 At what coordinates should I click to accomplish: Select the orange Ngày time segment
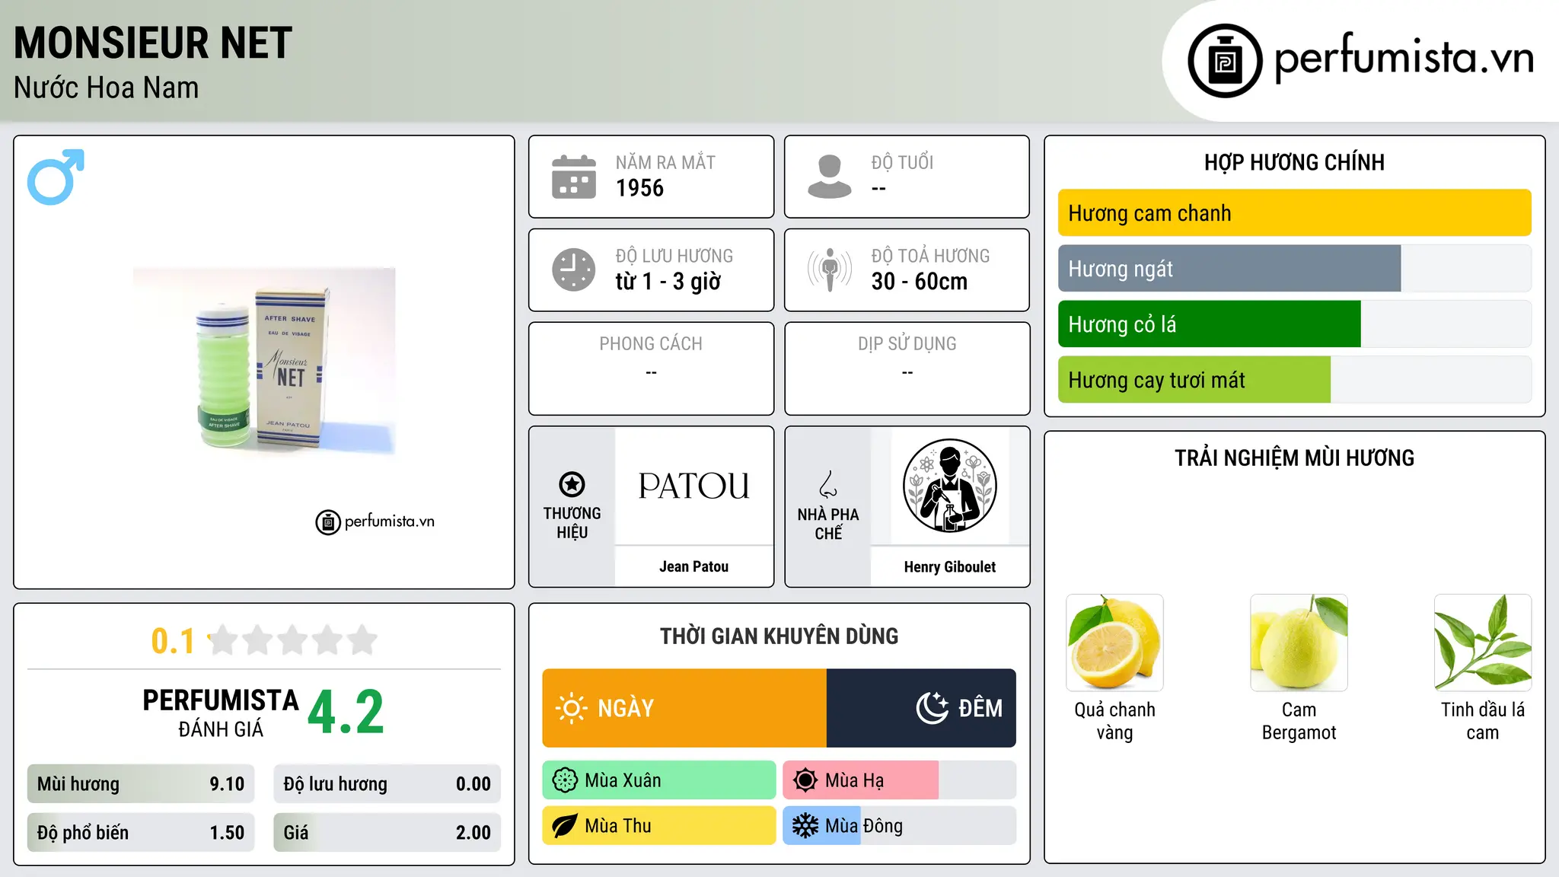pos(684,708)
